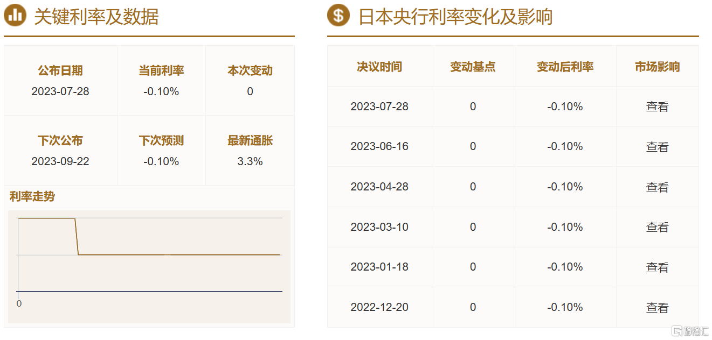
Task: Open 查看 for the 2023-03-10 decision
Action: tap(657, 227)
